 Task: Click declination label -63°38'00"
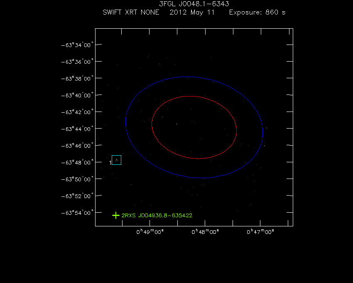[x=77, y=79]
